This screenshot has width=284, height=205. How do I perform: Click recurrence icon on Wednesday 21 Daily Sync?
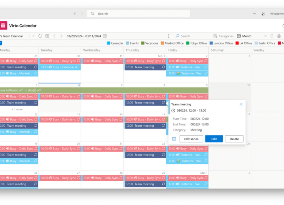coord(121,148)
